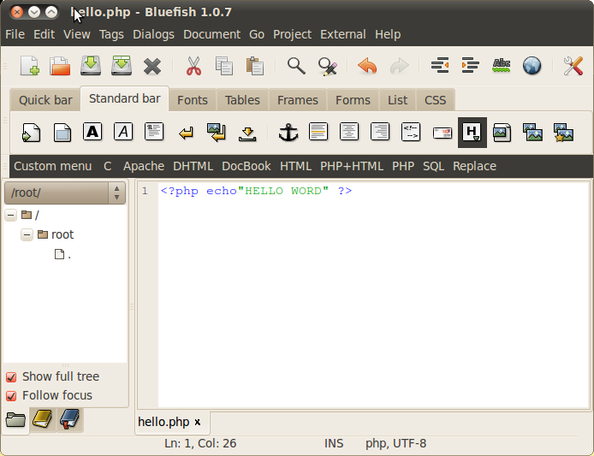Viewport: 594px width, 456px height.
Task: Click the Right justify icon
Action: (x=380, y=132)
